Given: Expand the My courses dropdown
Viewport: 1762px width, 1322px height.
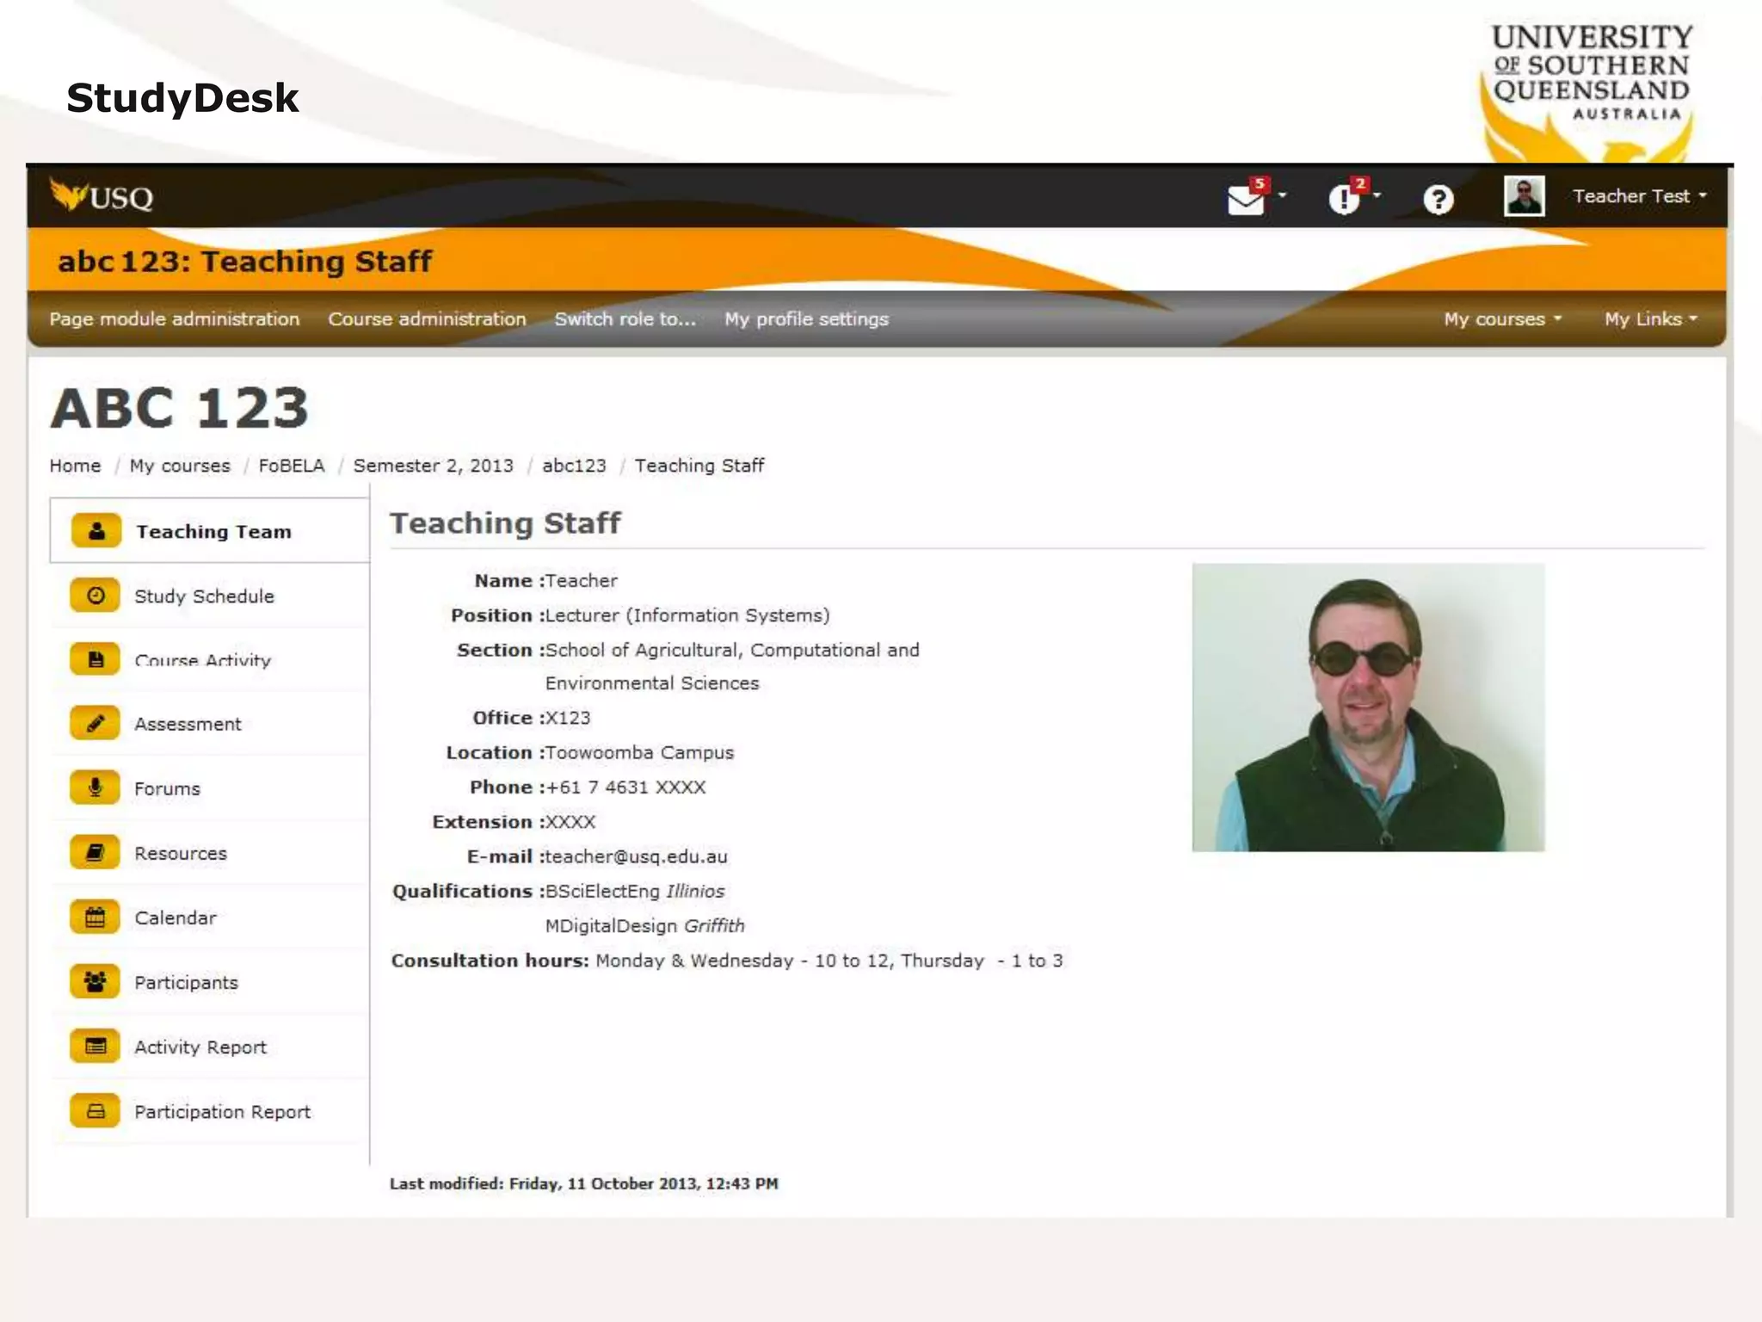Looking at the screenshot, I should pyautogui.click(x=1502, y=319).
